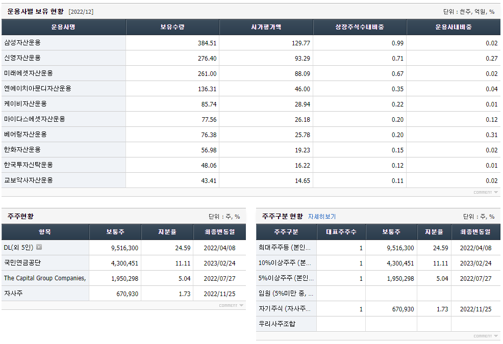Click 2022/11/25 date in 주주구분 현황 table

(475, 309)
